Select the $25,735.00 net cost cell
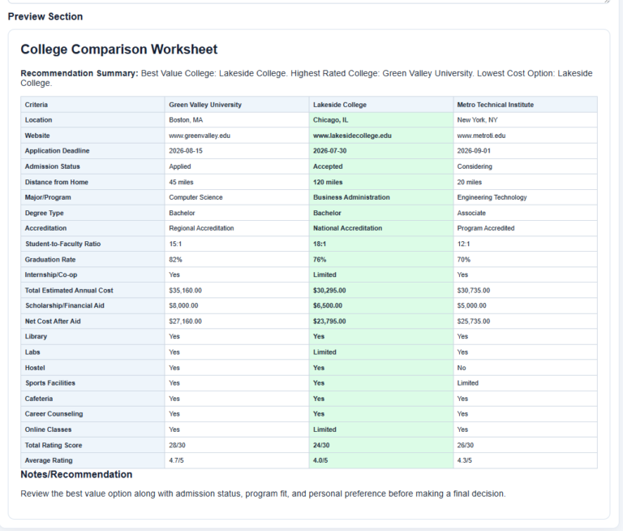The width and height of the screenshot is (623, 531). tap(526, 321)
